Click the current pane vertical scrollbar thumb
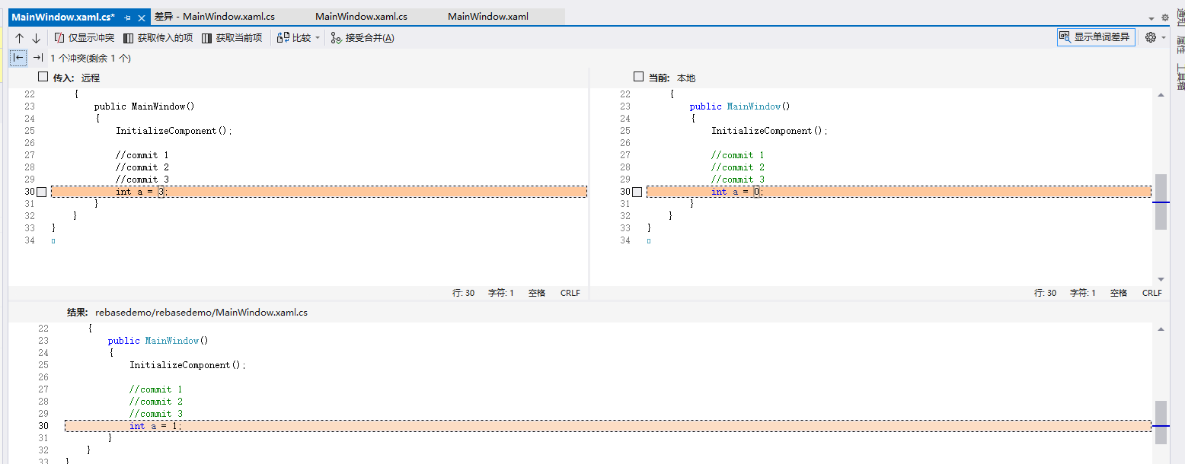1185x464 pixels. 1161,202
